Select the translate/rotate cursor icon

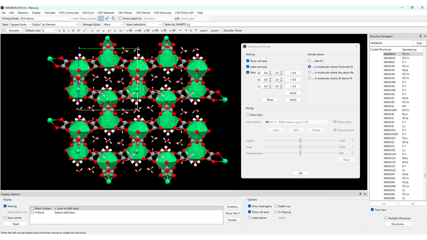point(113,18)
